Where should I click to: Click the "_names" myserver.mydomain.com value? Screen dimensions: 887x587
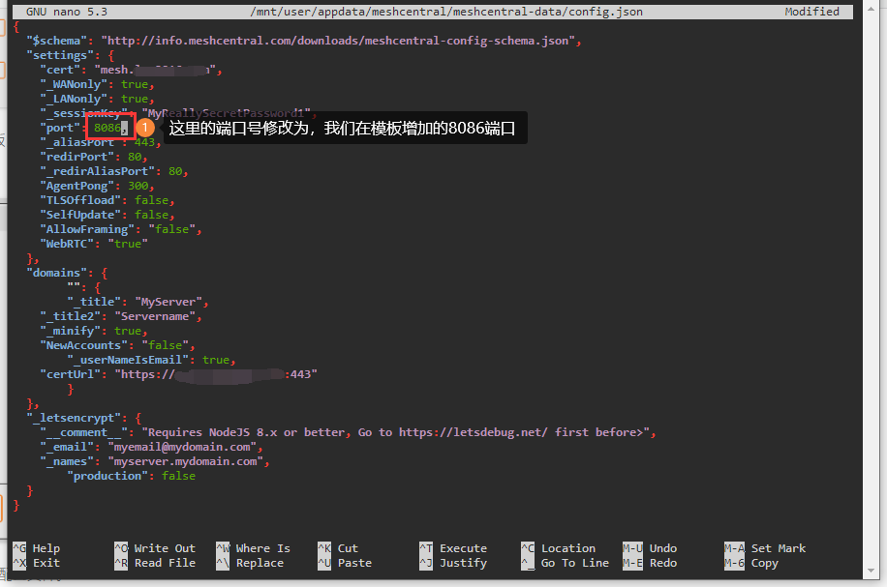click(x=185, y=461)
